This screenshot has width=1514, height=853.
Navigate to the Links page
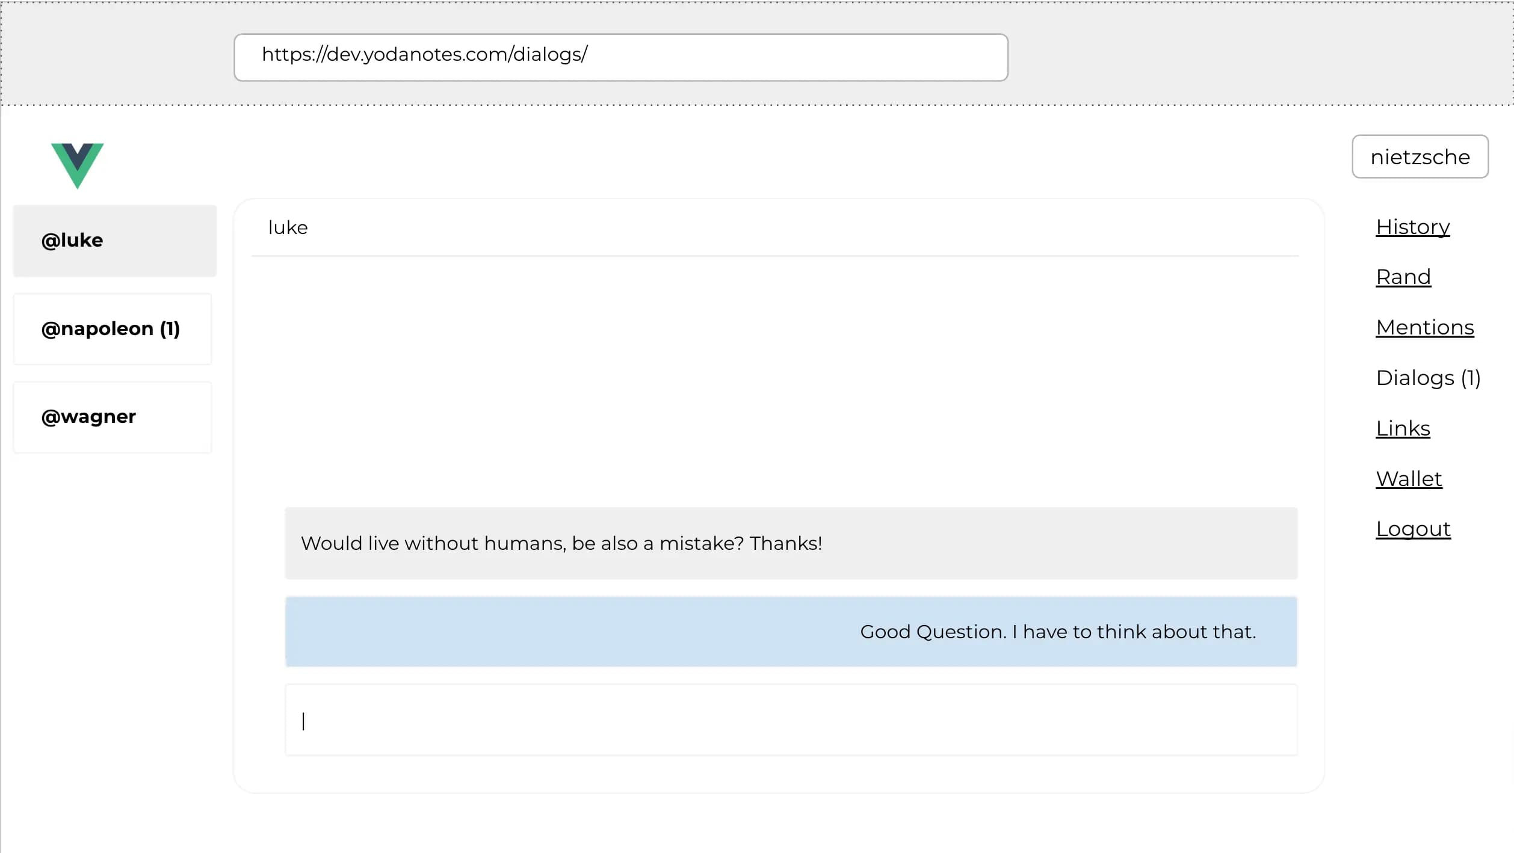pyautogui.click(x=1402, y=429)
